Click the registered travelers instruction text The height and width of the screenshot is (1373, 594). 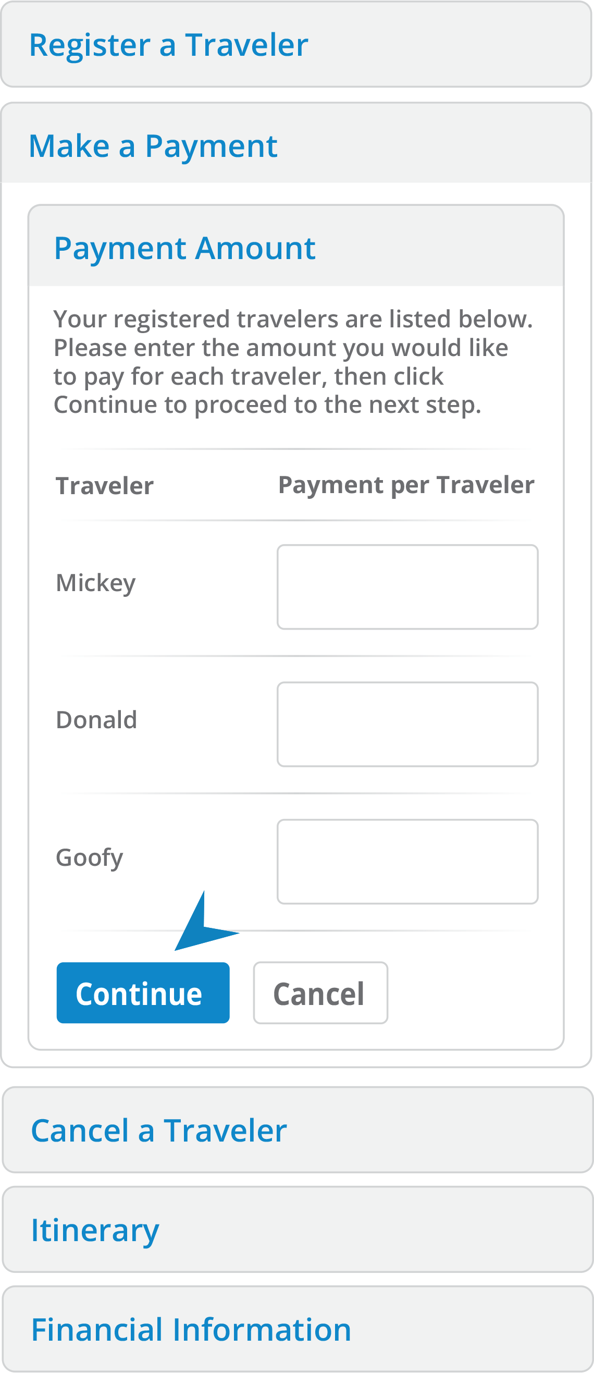tap(293, 362)
